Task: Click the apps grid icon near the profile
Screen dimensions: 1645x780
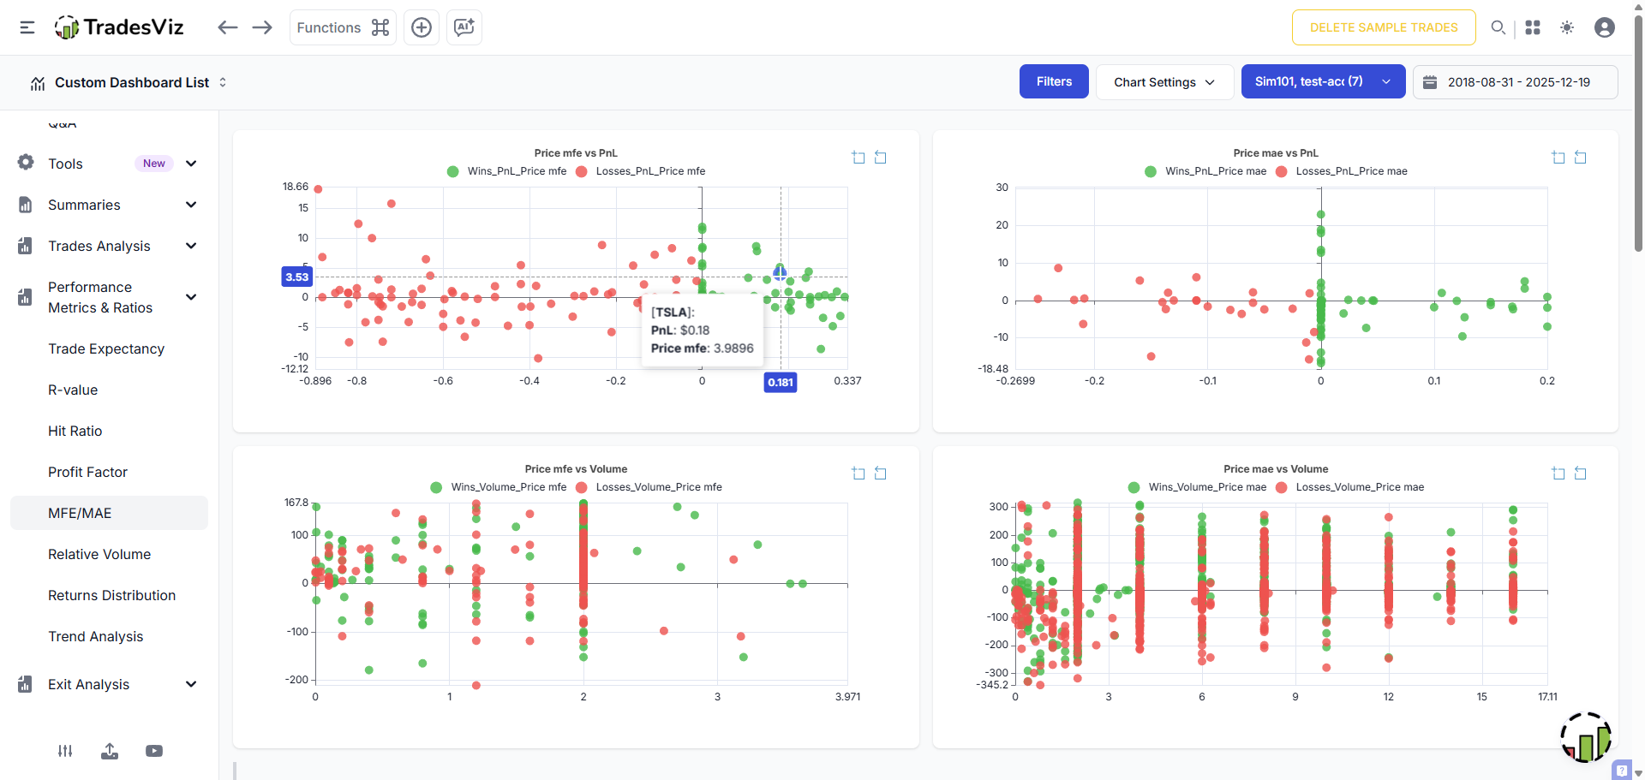Action: 1533,27
